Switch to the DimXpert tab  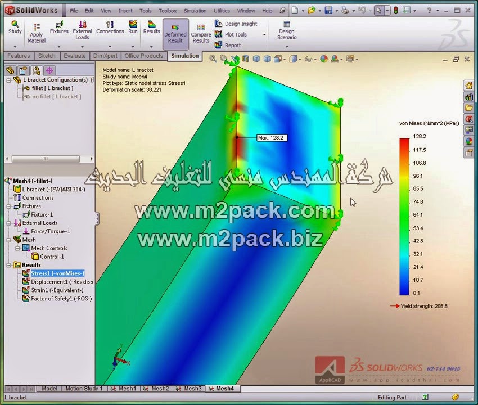point(106,56)
